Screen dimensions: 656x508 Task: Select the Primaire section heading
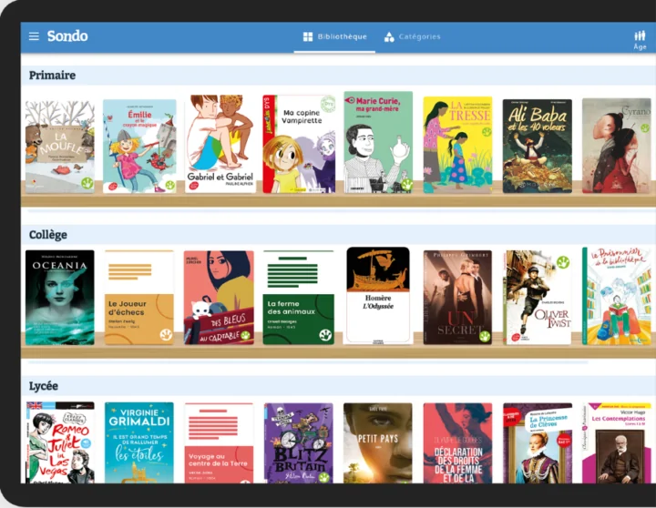[x=52, y=76]
